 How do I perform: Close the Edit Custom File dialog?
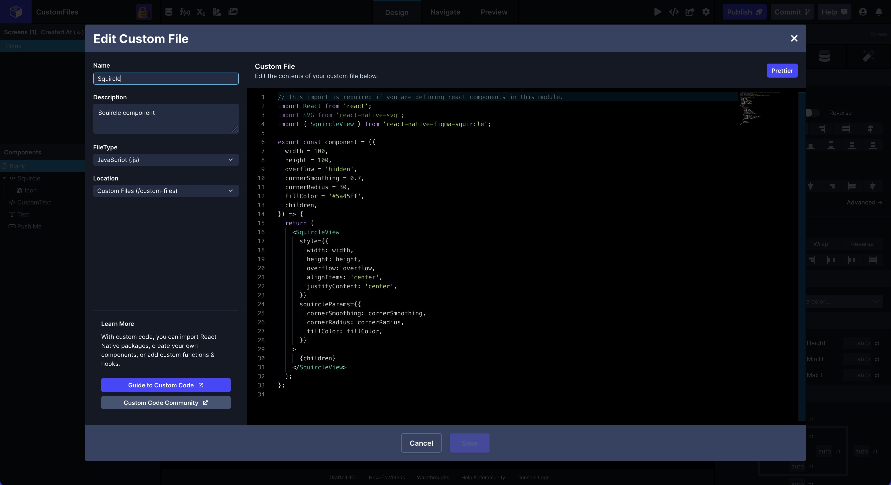click(x=794, y=38)
